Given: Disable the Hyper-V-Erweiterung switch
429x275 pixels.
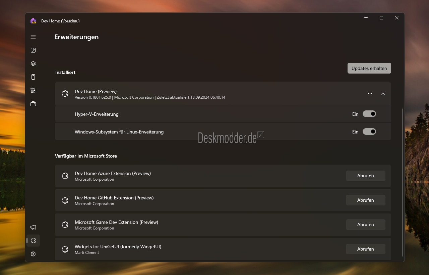Looking at the screenshot, I should (x=369, y=114).
